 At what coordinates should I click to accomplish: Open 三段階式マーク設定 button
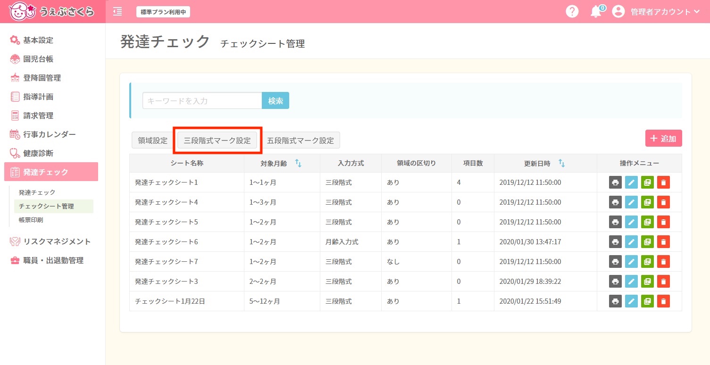217,140
